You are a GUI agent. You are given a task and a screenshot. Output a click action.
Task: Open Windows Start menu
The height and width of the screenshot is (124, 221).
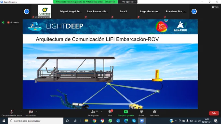4,121
